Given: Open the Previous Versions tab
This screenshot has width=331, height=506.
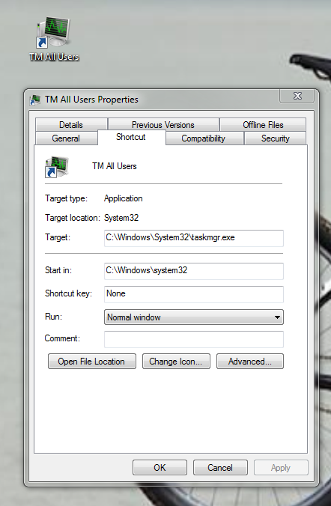Looking at the screenshot, I should coord(163,125).
